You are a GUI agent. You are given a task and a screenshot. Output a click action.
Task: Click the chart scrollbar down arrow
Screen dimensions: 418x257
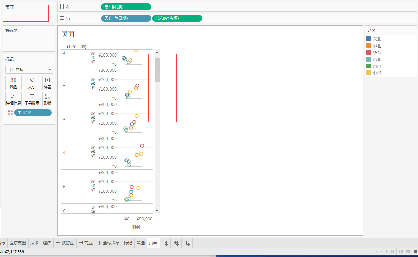tap(157, 211)
